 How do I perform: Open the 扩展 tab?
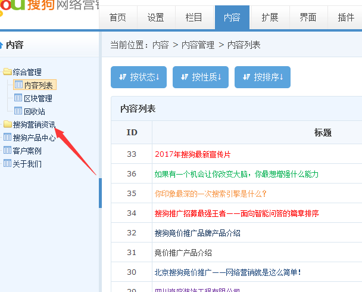pyautogui.click(x=270, y=17)
